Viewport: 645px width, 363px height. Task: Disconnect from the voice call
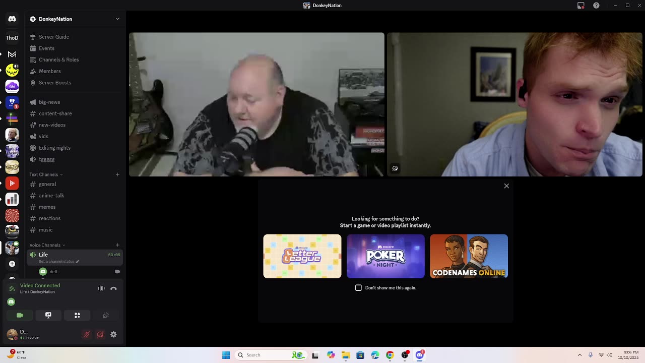click(x=113, y=288)
